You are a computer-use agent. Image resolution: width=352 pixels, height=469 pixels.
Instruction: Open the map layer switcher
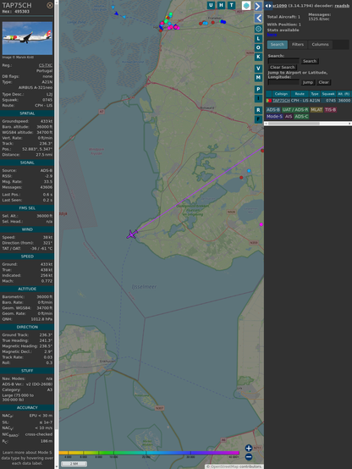point(246,5)
